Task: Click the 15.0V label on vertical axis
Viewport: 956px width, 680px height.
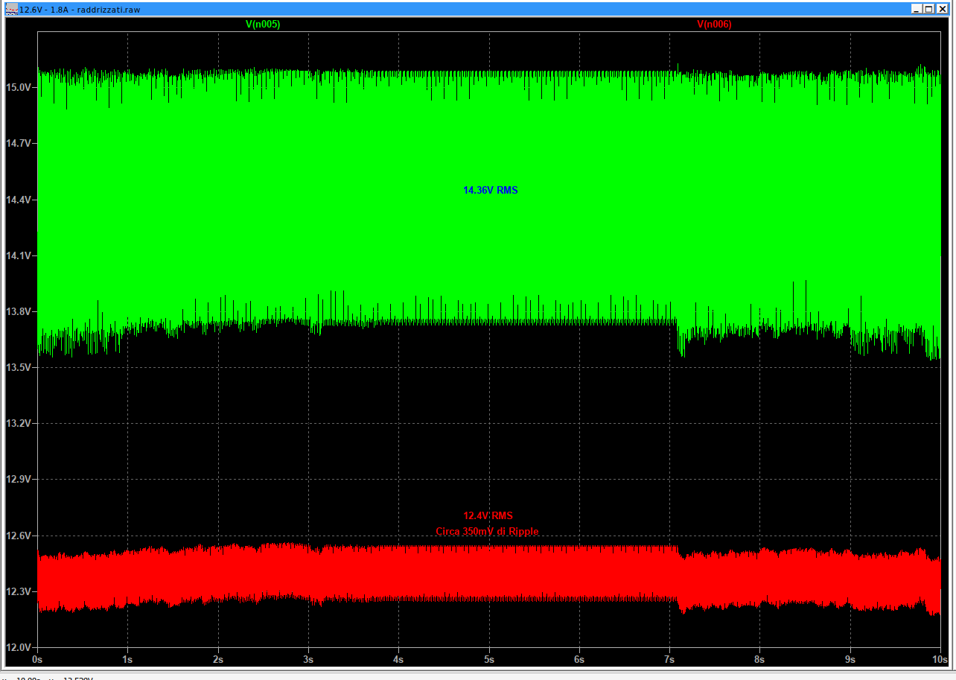Action: pyautogui.click(x=20, y=87)
